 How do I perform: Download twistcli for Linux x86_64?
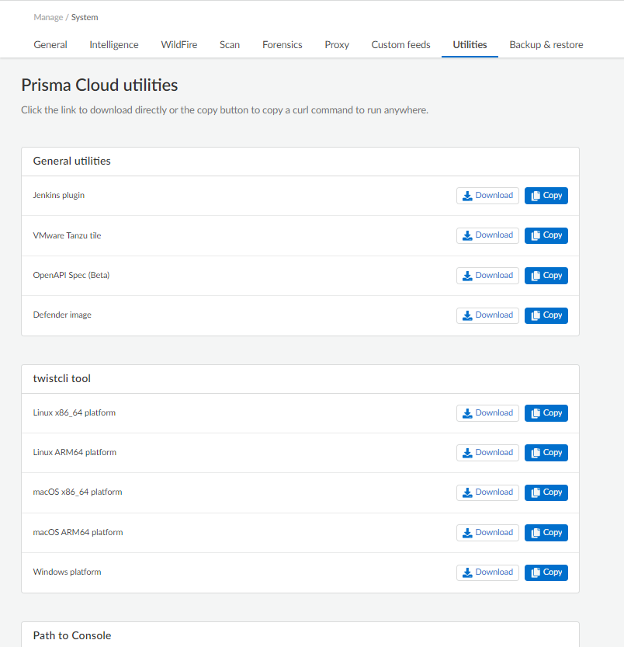[487, 413]
